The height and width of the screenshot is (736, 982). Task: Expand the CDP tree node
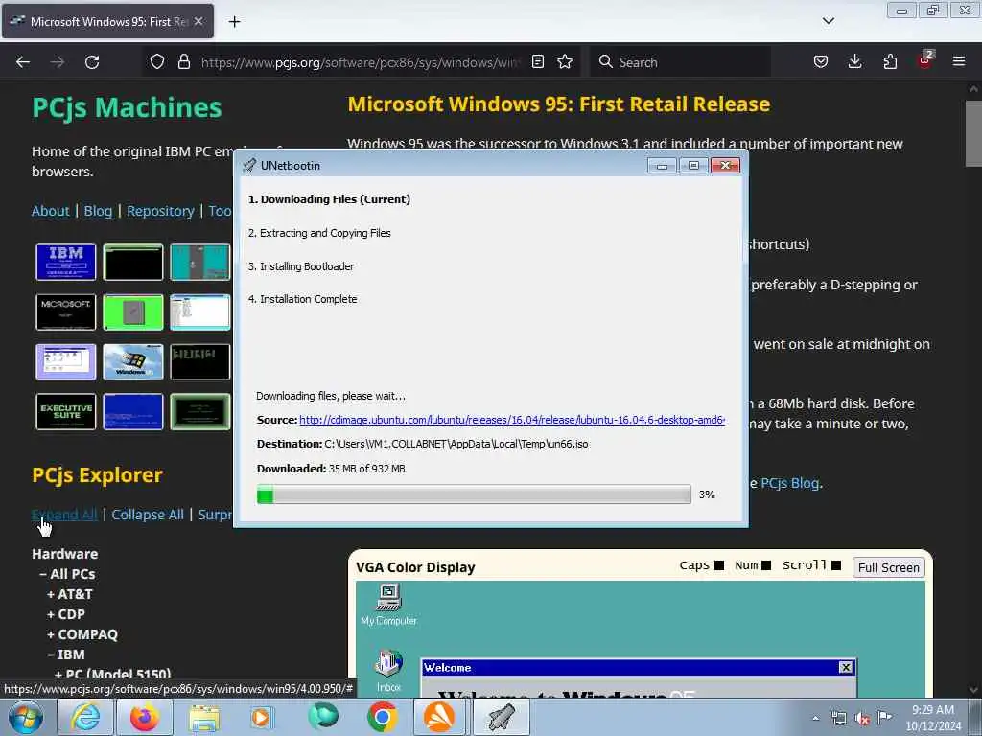(66, 614)
